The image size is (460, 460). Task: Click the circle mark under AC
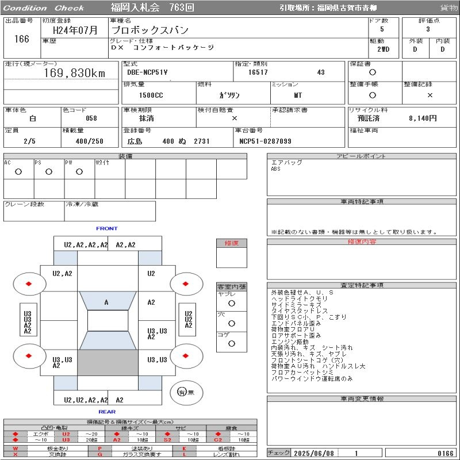[x=18, y=172]
